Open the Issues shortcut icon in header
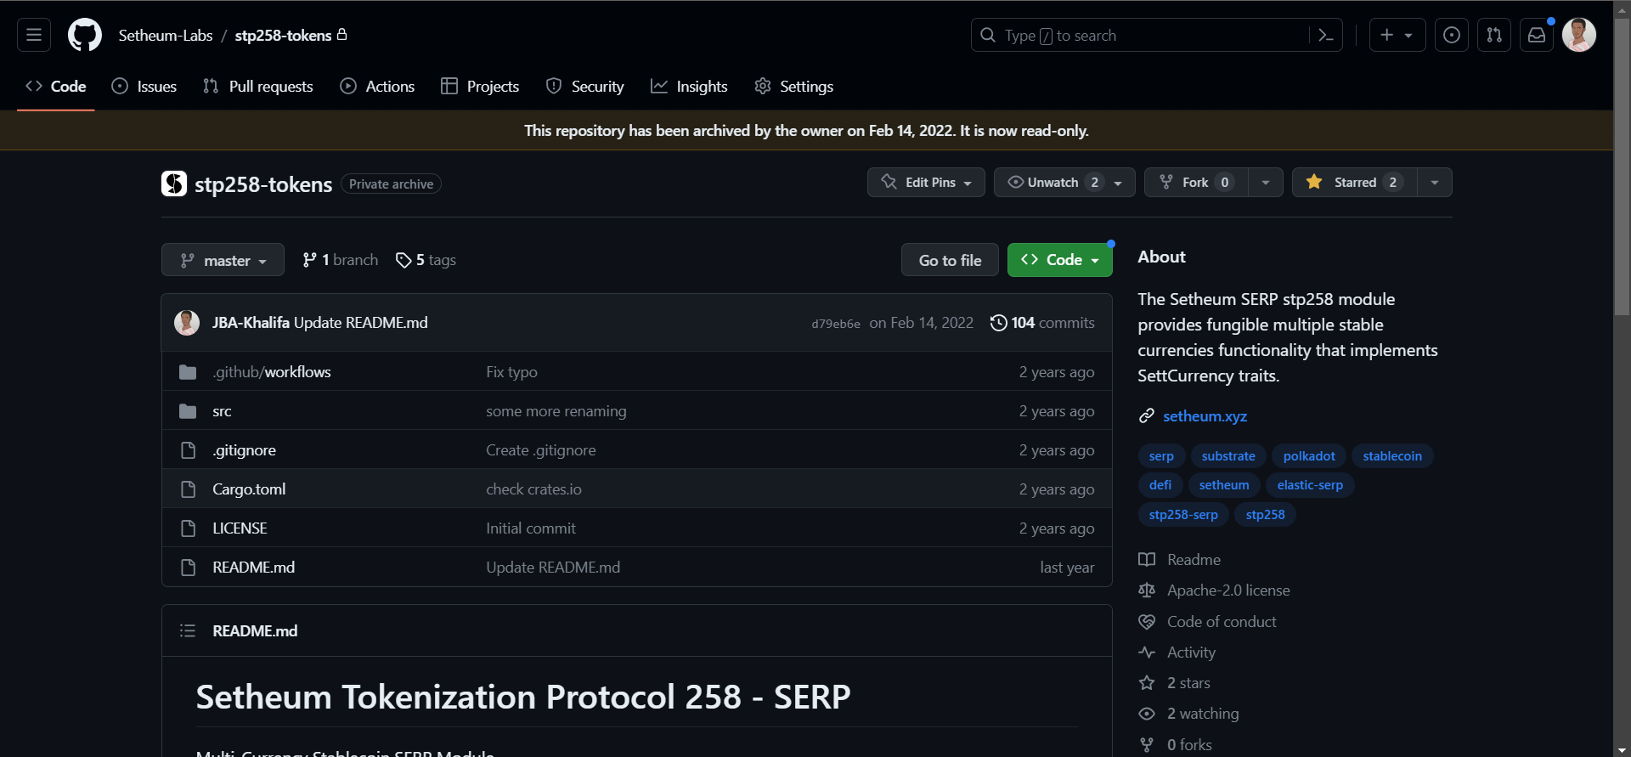The width and height of the screenshot is (1631, 757). click(1452, 35)
